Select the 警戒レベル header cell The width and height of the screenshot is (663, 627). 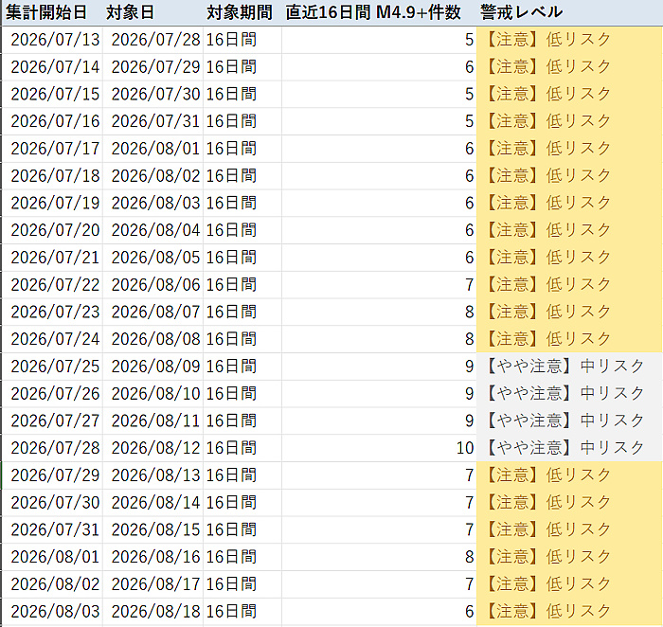pyautogui.click(x=569, y=12)
